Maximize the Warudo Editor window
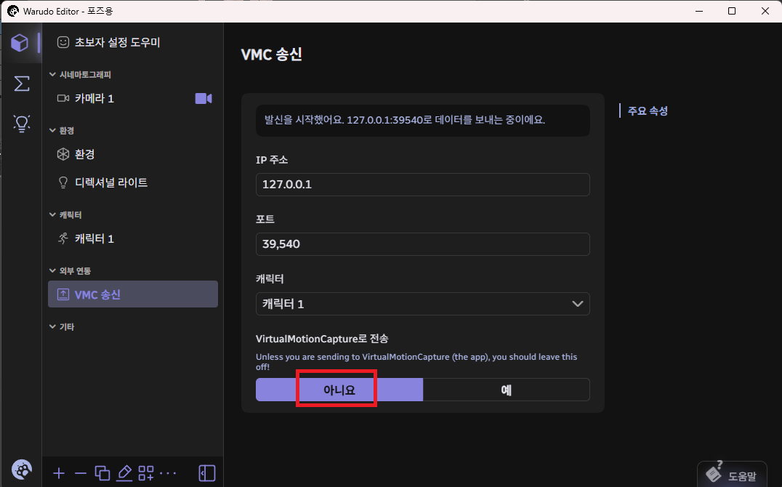The image size is (782, 487). click(732, 11)
